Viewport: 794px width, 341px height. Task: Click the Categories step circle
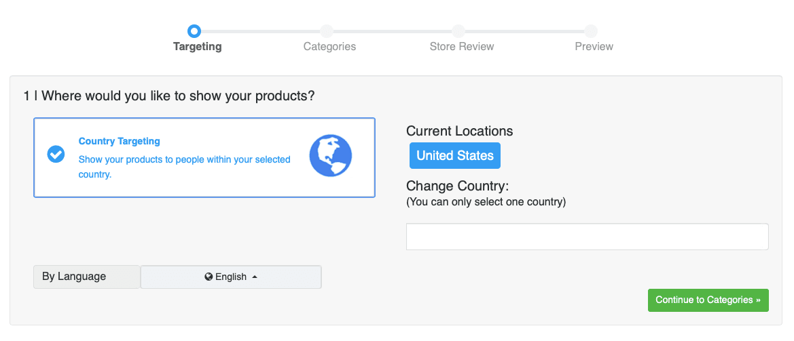[x=327, y=31]
